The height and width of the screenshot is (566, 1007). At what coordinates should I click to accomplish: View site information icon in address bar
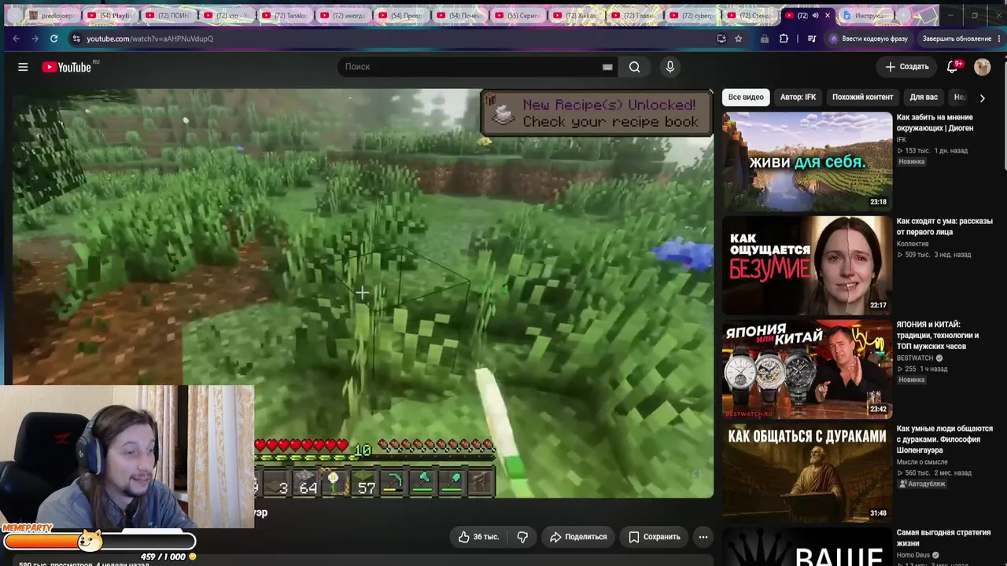pyautogui.click(x=76, y=39)
